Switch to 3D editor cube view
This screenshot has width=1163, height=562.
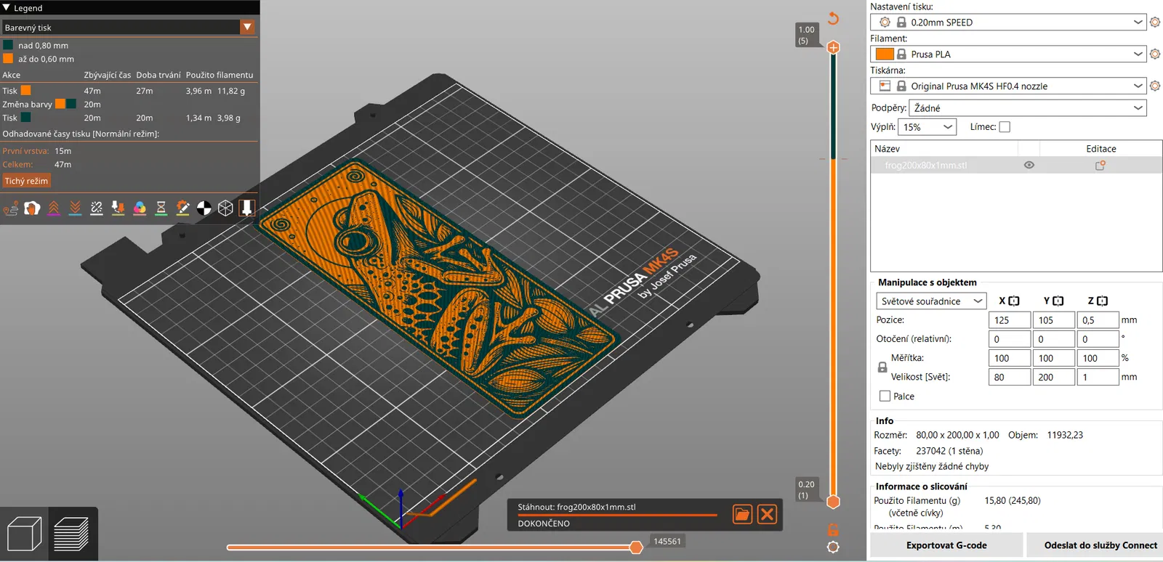pyautogui.click(x=25, y=534)
